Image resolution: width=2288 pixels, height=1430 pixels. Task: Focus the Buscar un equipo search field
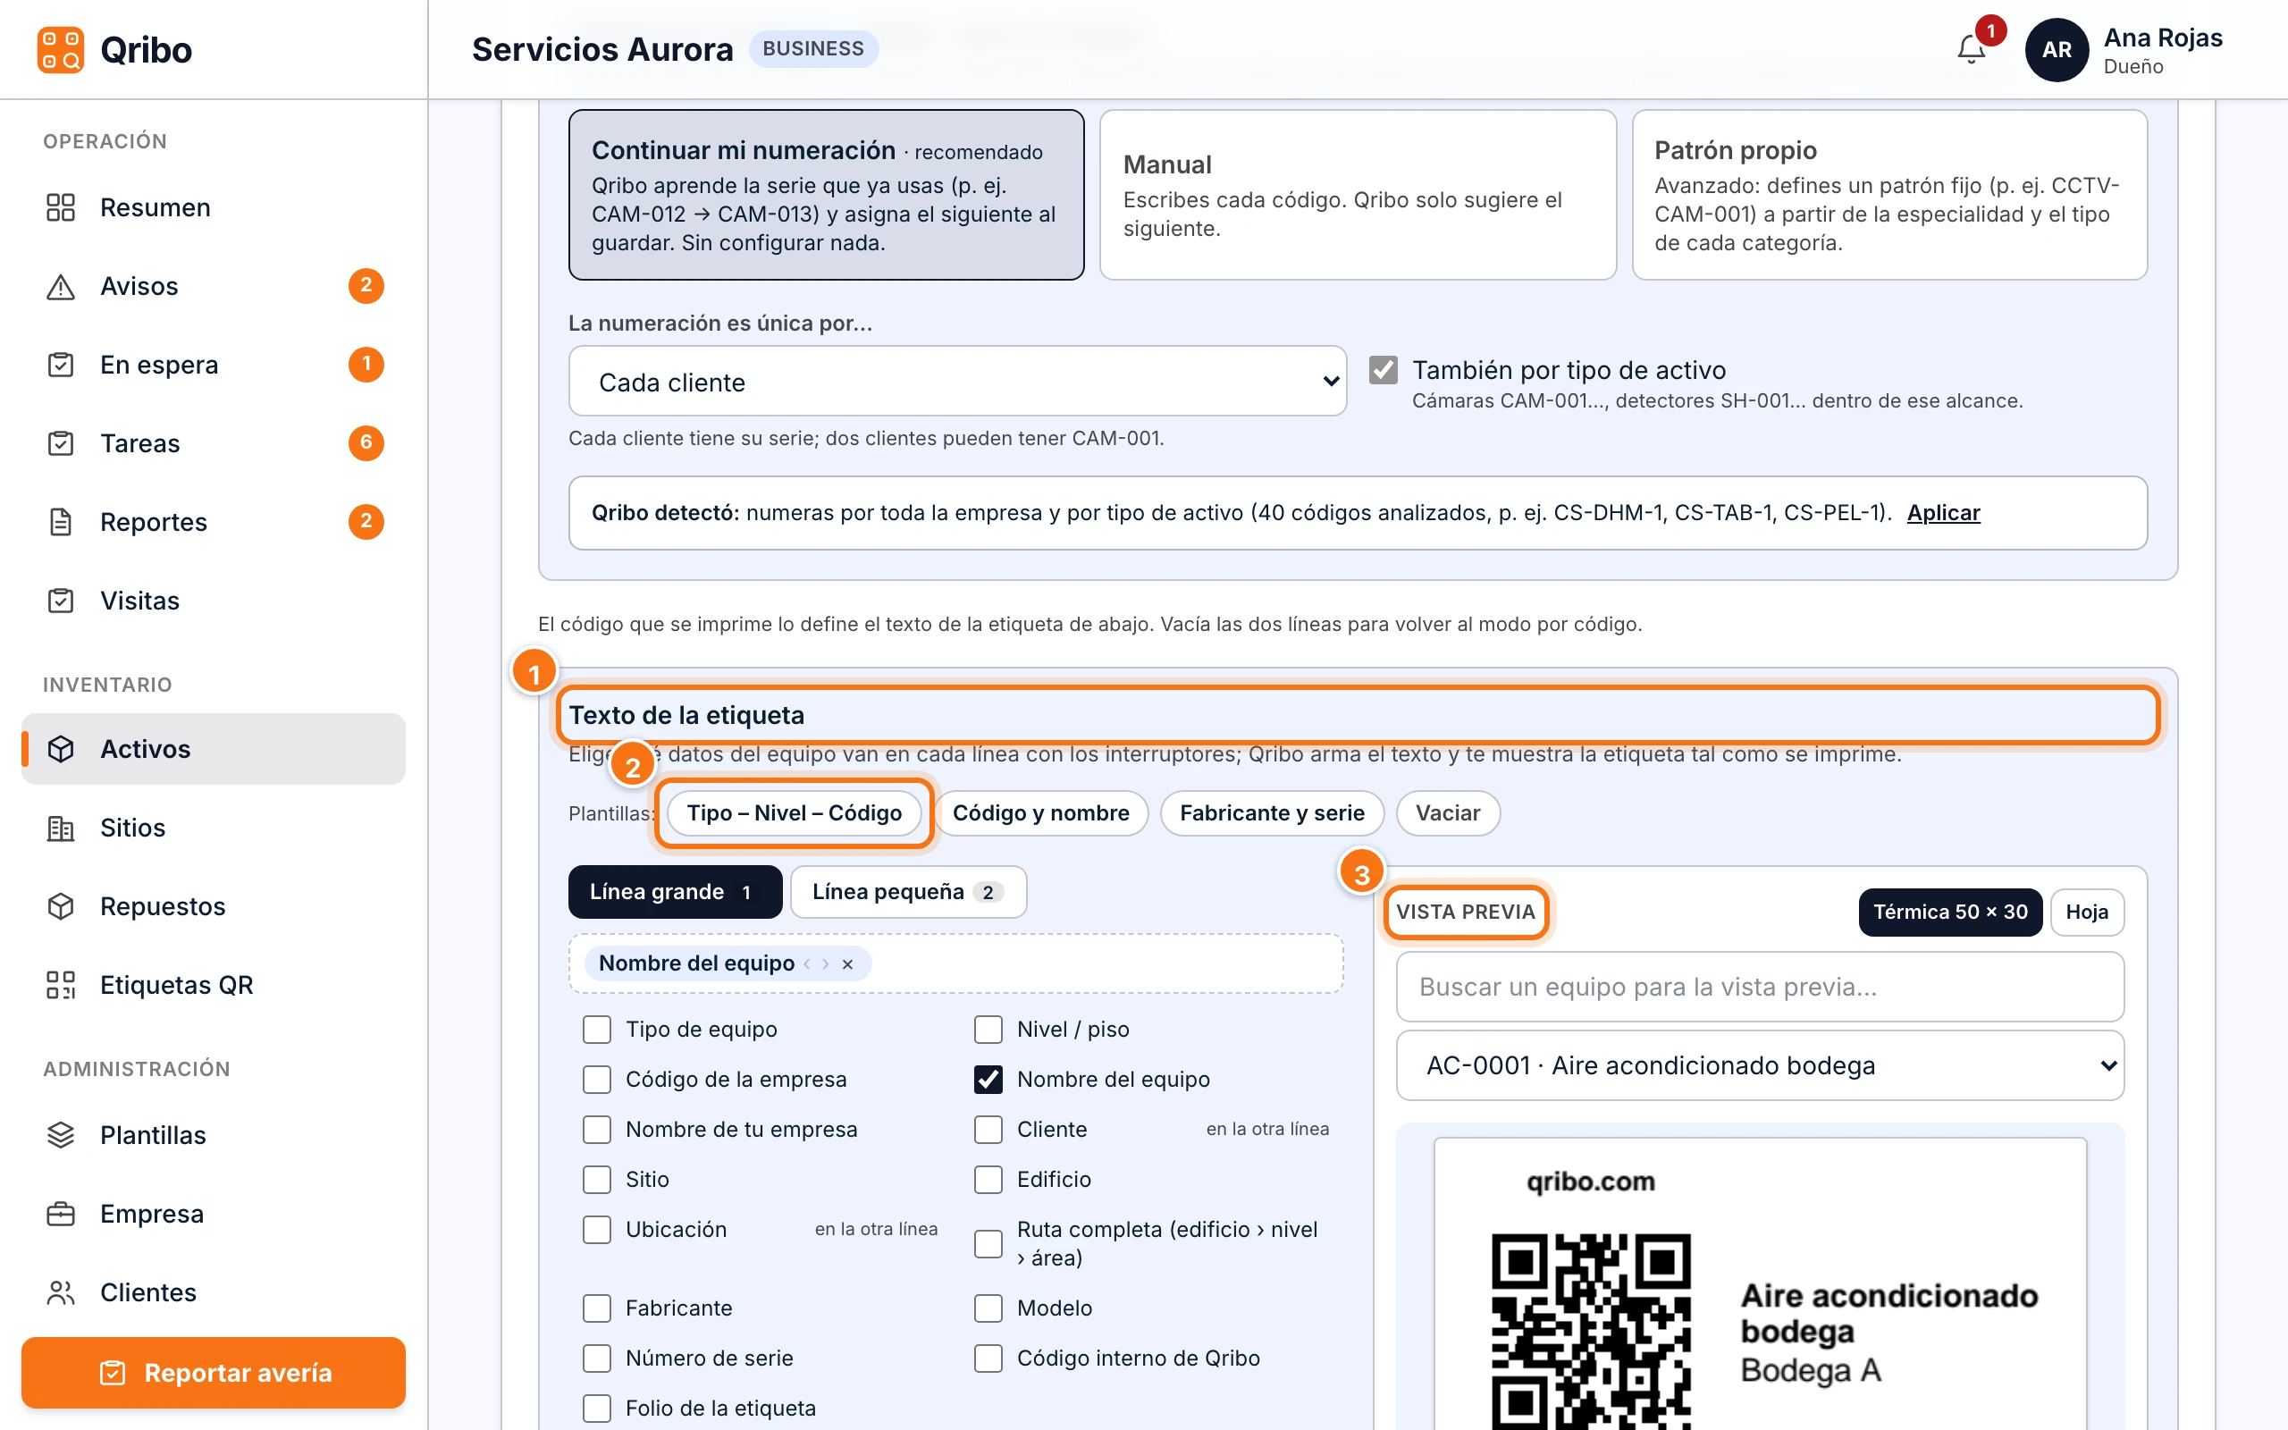click(1760, 987)
